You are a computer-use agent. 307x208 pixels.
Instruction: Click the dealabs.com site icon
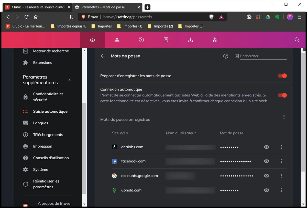click(114, 147)
